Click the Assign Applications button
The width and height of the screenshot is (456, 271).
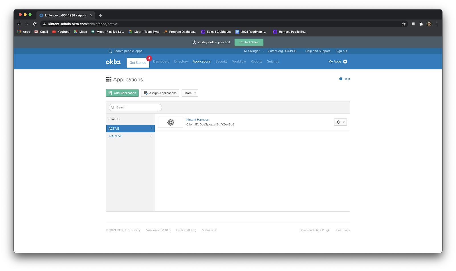[160, 93]
